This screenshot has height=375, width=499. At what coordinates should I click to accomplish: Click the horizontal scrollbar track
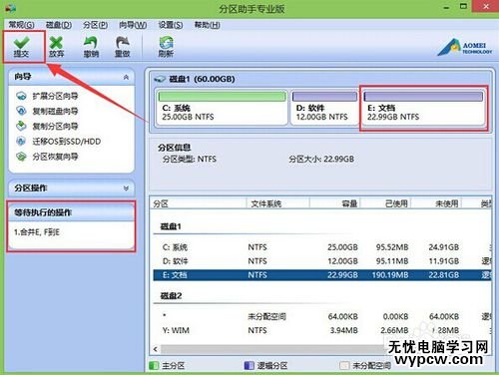point(272,349)
